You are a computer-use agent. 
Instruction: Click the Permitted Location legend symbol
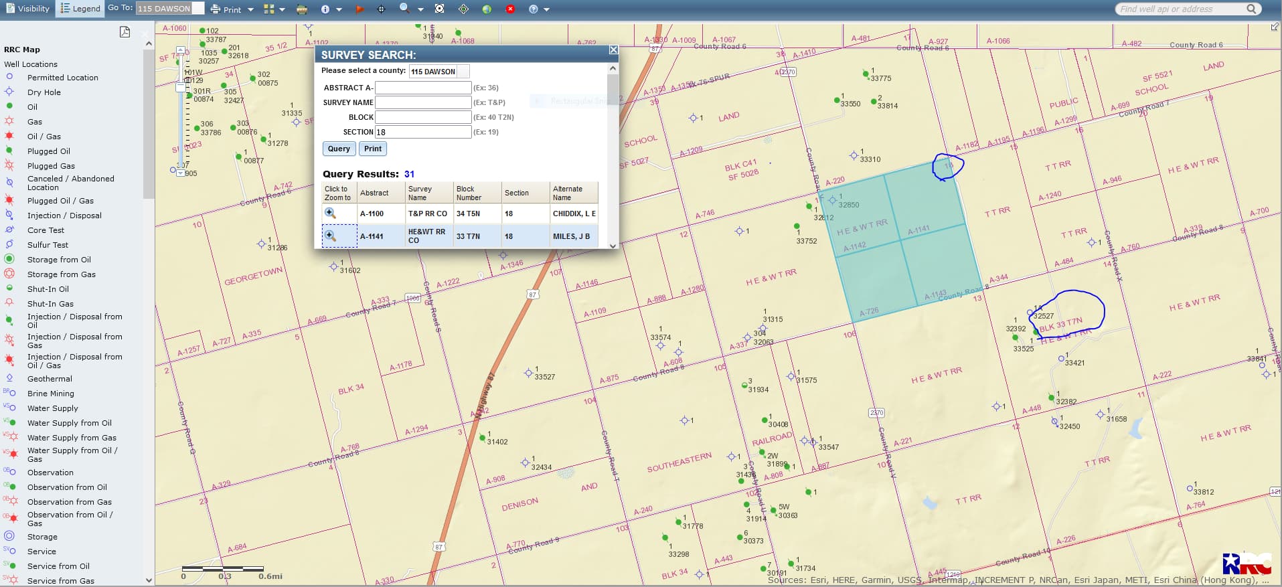pyautogui.click(x=9, y=77)
